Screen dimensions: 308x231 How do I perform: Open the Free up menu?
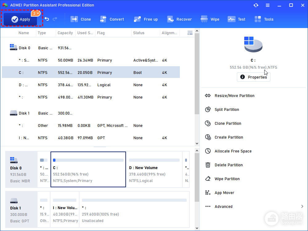pos(146,19)
